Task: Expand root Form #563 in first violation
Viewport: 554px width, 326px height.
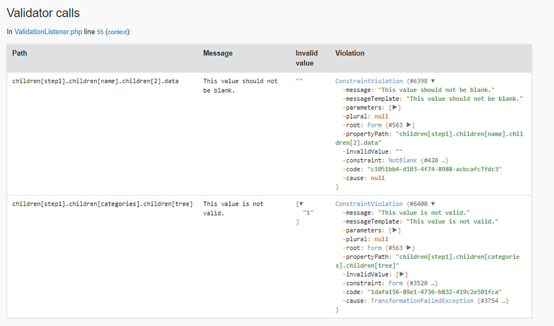Action: [x=409, y=125]
